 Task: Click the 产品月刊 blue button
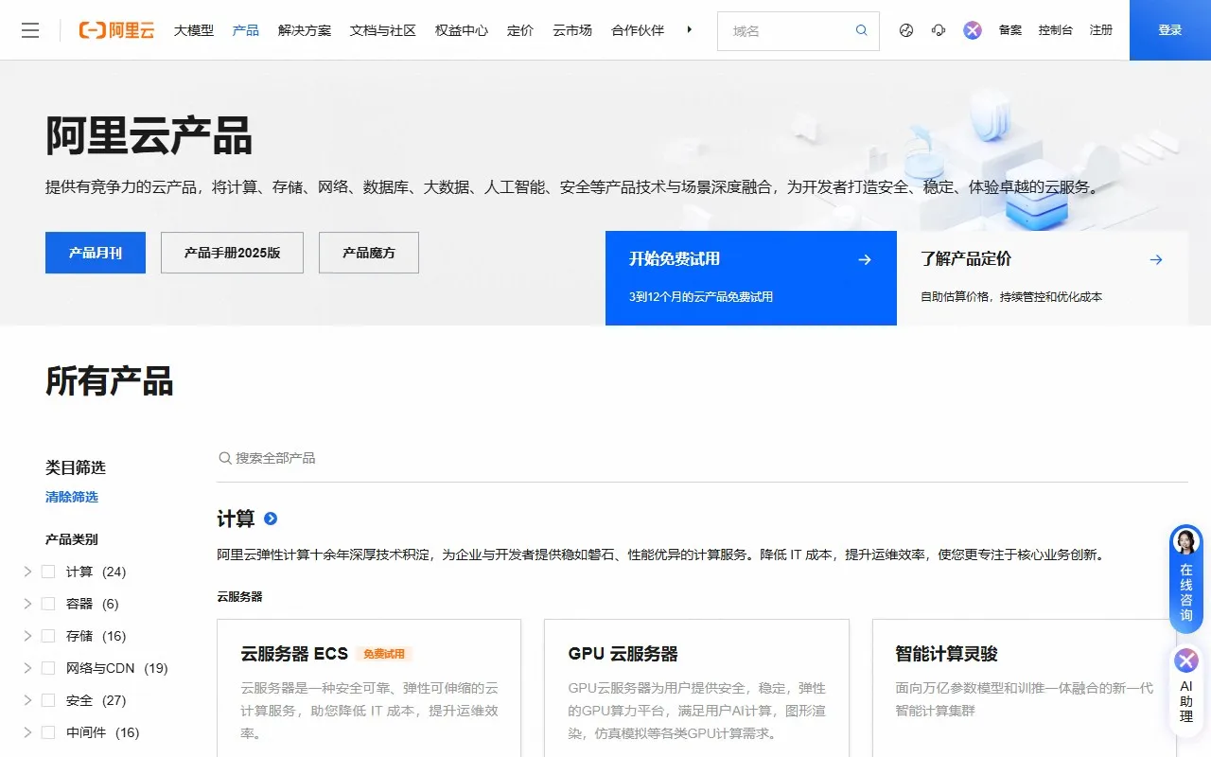(x=95, y=253)
